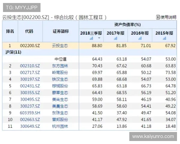Click chart icon under 2017年报 column

coord(115,38)
